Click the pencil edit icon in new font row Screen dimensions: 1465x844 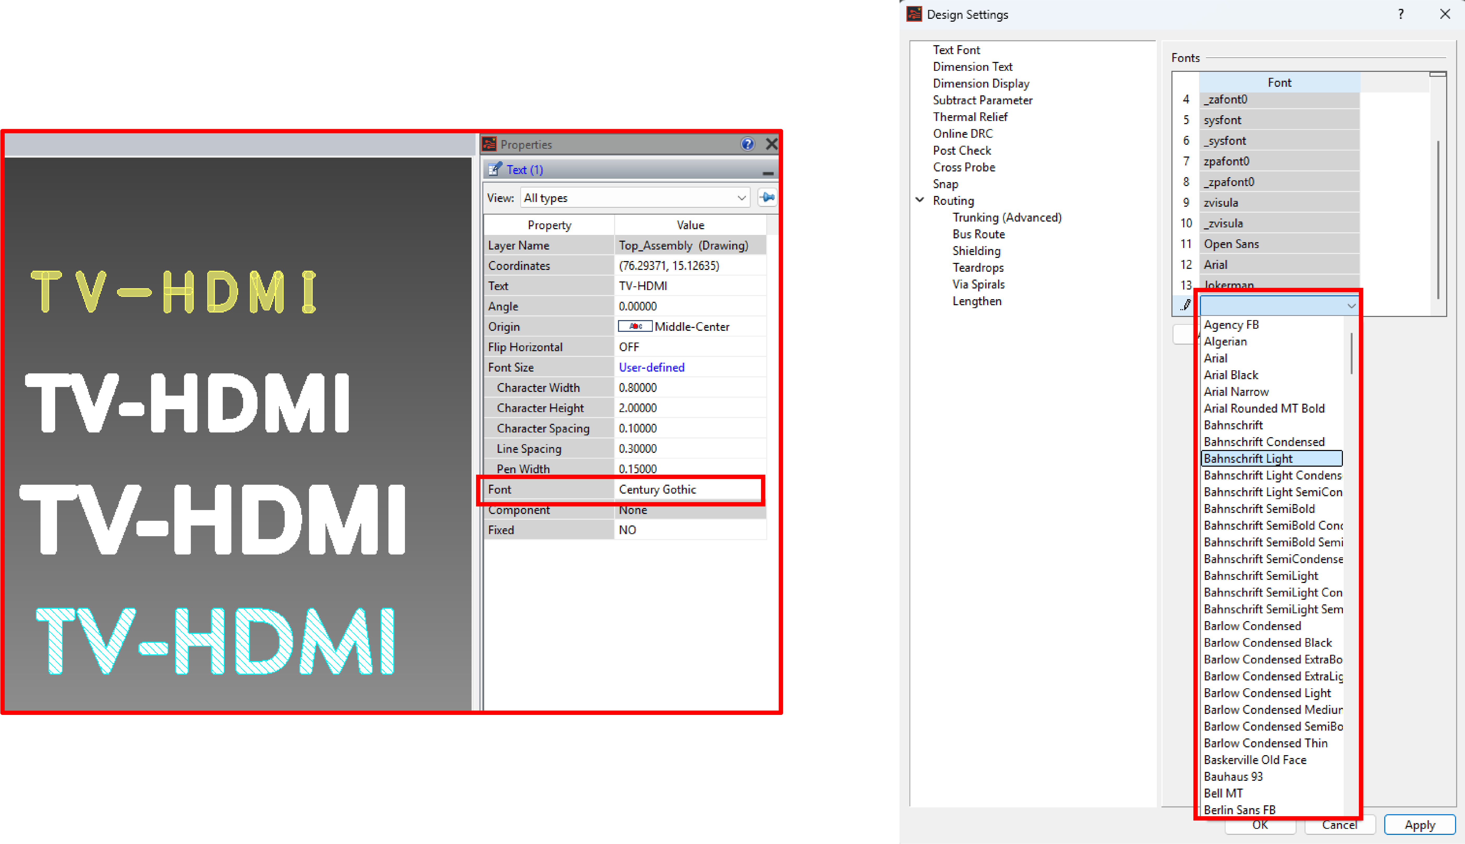pos(1186,305)
